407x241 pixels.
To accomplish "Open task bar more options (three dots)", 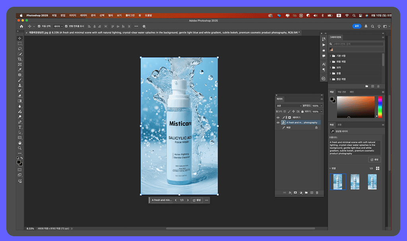I will (207, 200).
